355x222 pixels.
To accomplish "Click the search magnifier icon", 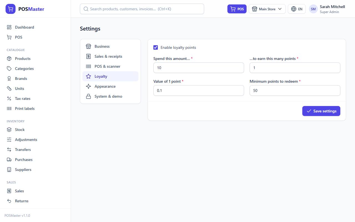I will tap(86, 9).
